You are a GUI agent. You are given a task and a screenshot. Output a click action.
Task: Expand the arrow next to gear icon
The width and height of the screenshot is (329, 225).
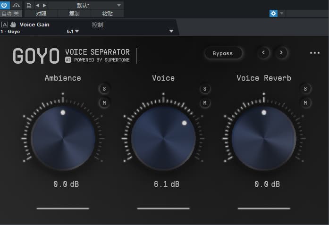click(x=282, y=13)
